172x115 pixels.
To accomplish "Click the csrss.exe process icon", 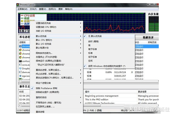I will click(20, 65).
